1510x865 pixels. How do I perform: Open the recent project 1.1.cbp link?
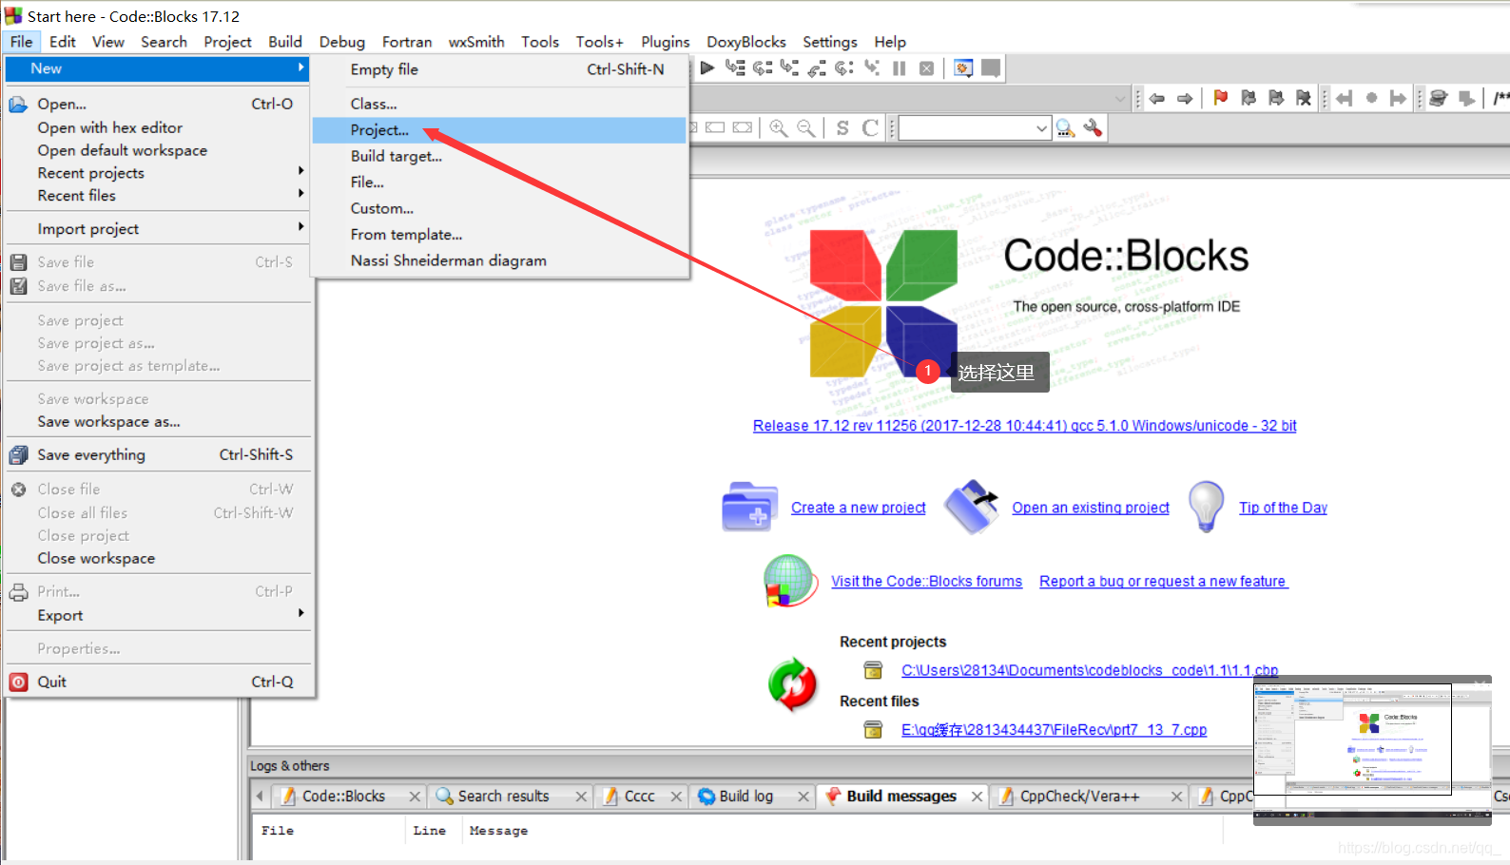[1089, 670]
